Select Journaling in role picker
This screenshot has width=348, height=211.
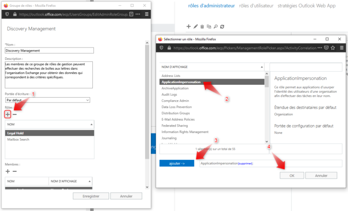pyautogui.click(x=212, y=138)
